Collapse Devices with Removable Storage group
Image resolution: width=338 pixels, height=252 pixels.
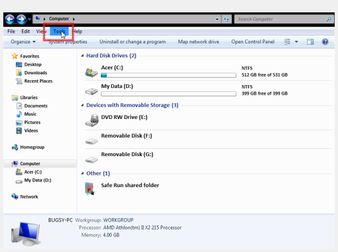[82, 105]
